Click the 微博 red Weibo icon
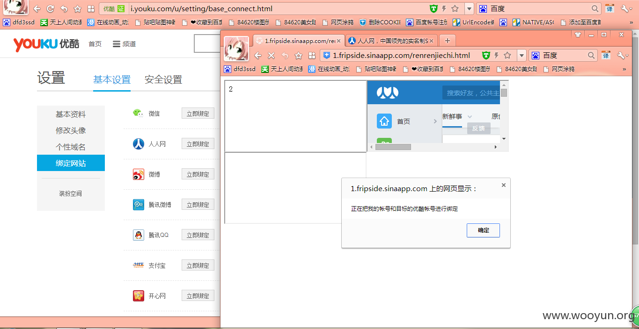 (138, 174)
